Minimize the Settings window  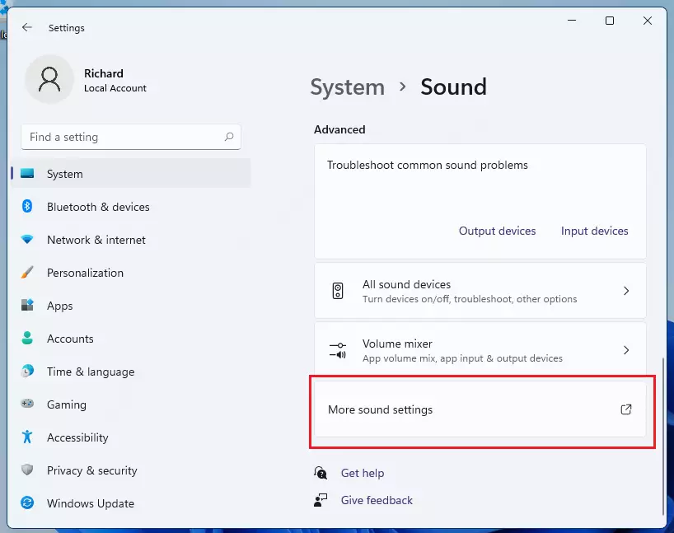(572, 21)
